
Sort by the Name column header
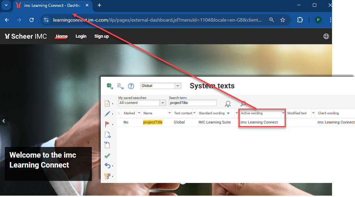click(148, 113)
